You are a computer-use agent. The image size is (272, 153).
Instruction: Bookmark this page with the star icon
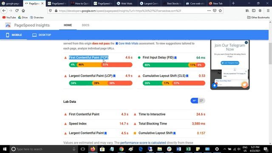[220, 11]
